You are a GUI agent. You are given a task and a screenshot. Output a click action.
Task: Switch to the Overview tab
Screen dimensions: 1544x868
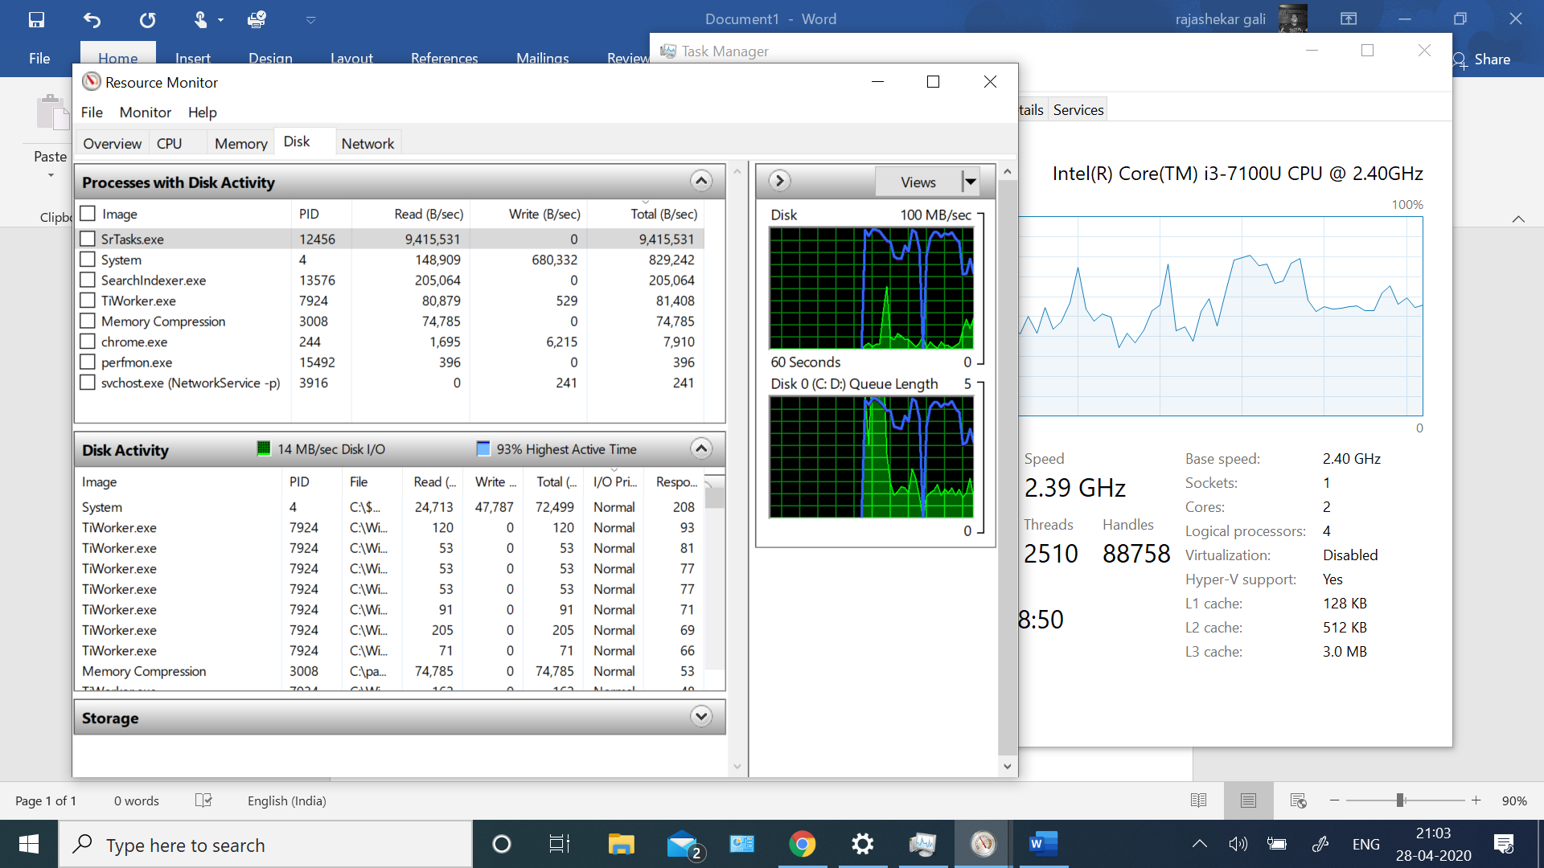(112, 143)
